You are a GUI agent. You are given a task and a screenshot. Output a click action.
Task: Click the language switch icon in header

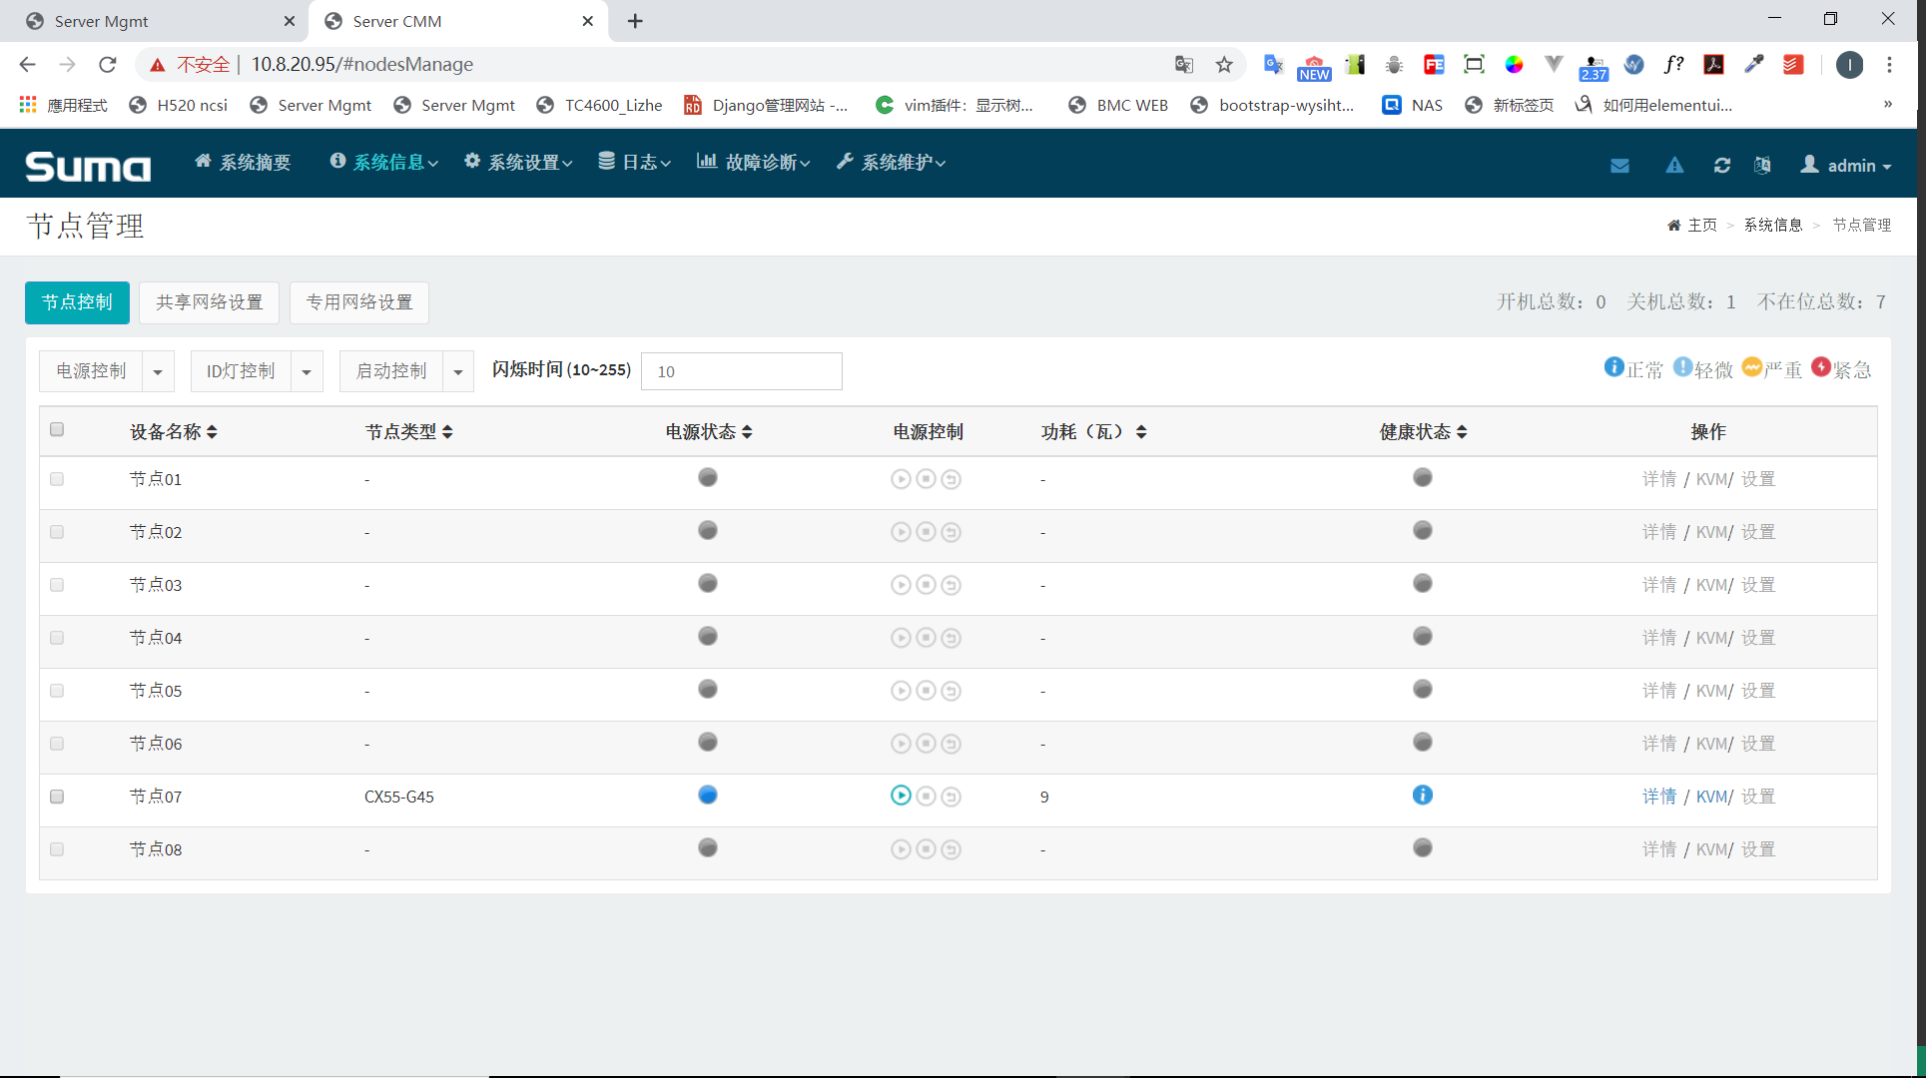(1762, 166)
